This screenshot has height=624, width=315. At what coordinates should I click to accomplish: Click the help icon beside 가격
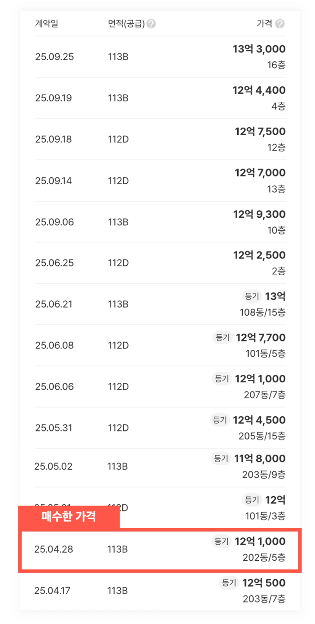[280, 24]
